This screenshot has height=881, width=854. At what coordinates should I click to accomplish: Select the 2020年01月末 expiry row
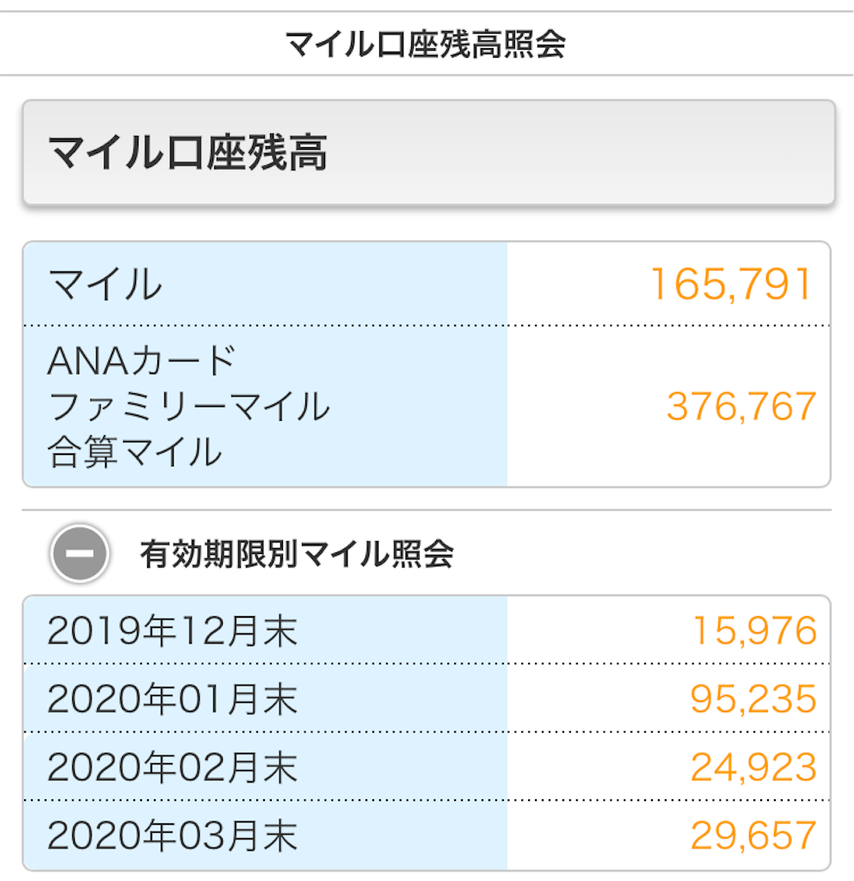pyautogui.click(x=427, y=699)
